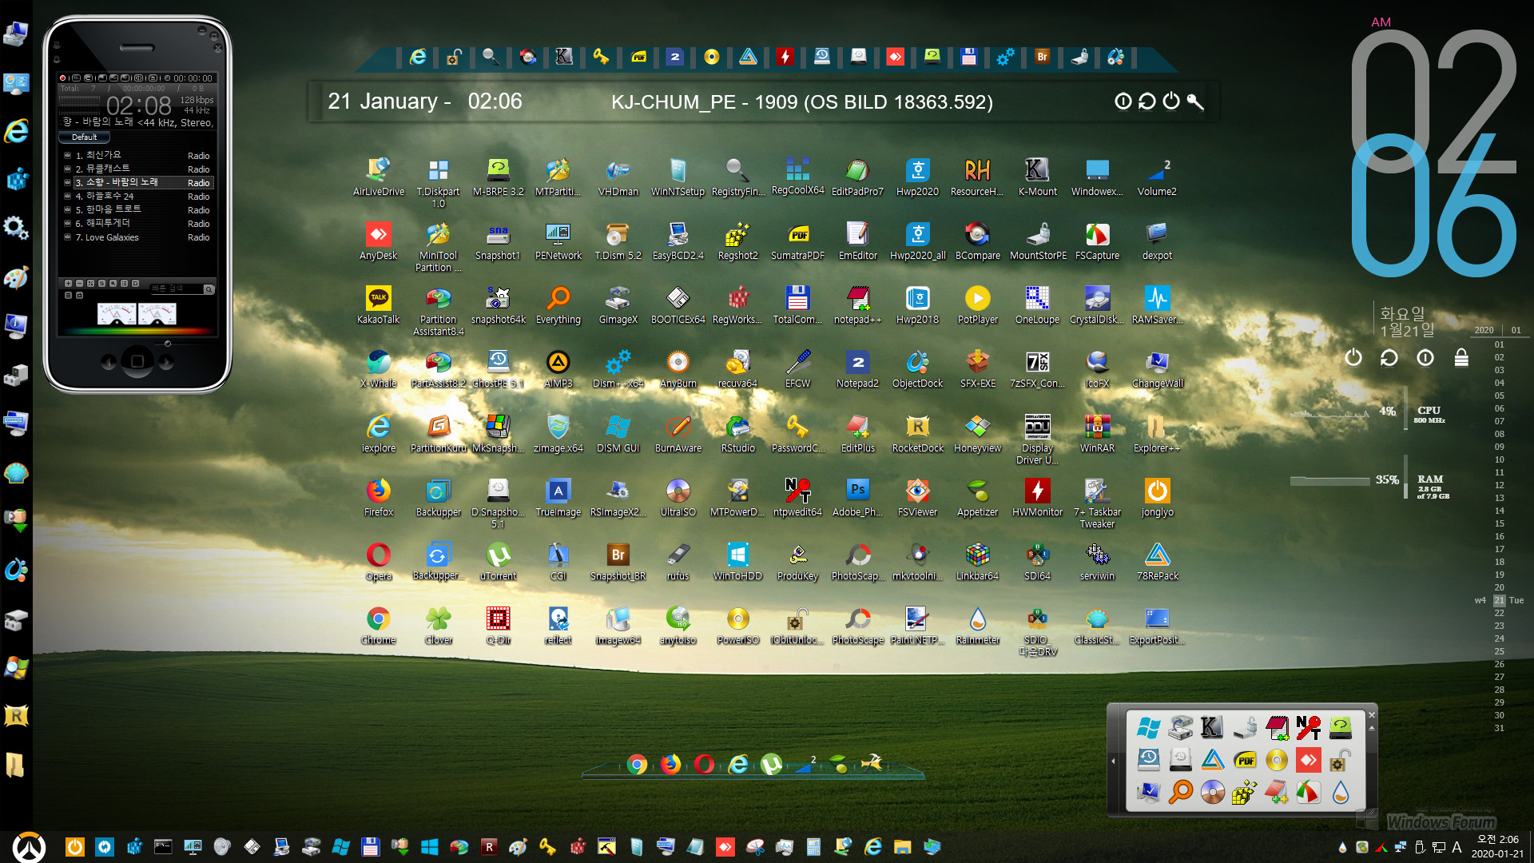
Task: Click the red lightning bolt icon in top toolbar
Action: pos(785,57)
